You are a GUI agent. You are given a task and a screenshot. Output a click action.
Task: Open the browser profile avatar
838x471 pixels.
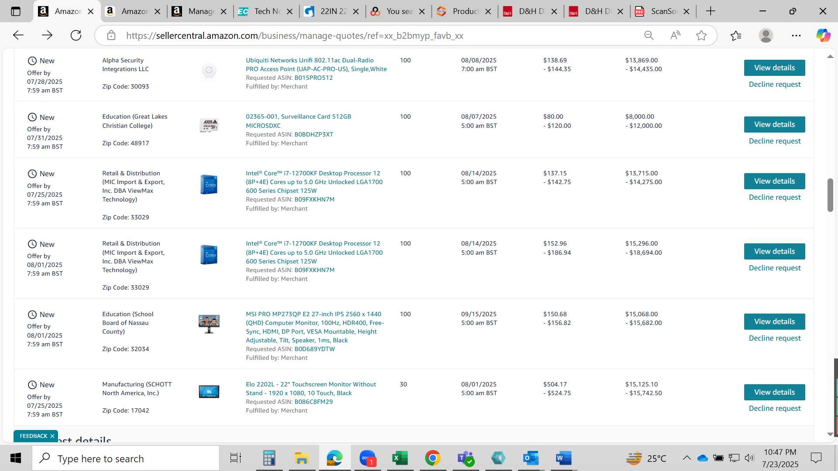point(766,35)
